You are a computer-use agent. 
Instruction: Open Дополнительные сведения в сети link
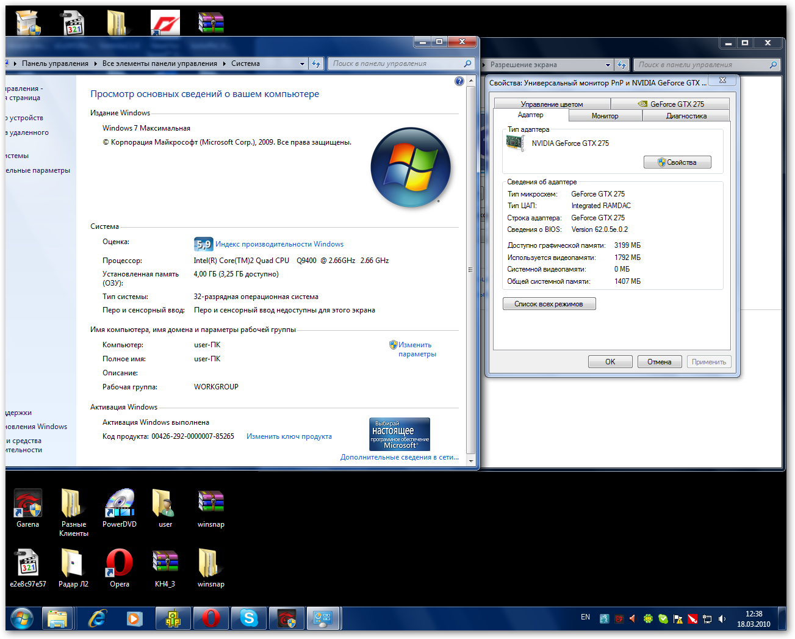point(400,457)
